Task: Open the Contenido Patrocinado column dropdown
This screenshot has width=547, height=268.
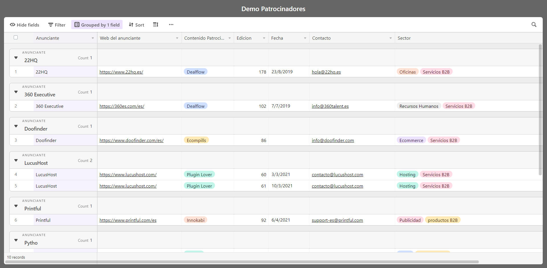Action: coord(229,38)
